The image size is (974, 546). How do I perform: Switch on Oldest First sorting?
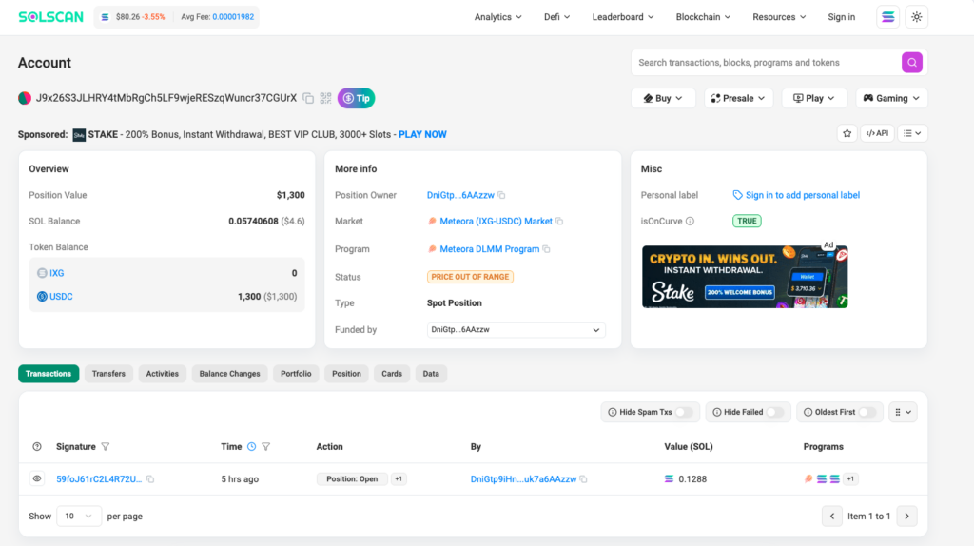click(868, 412)
